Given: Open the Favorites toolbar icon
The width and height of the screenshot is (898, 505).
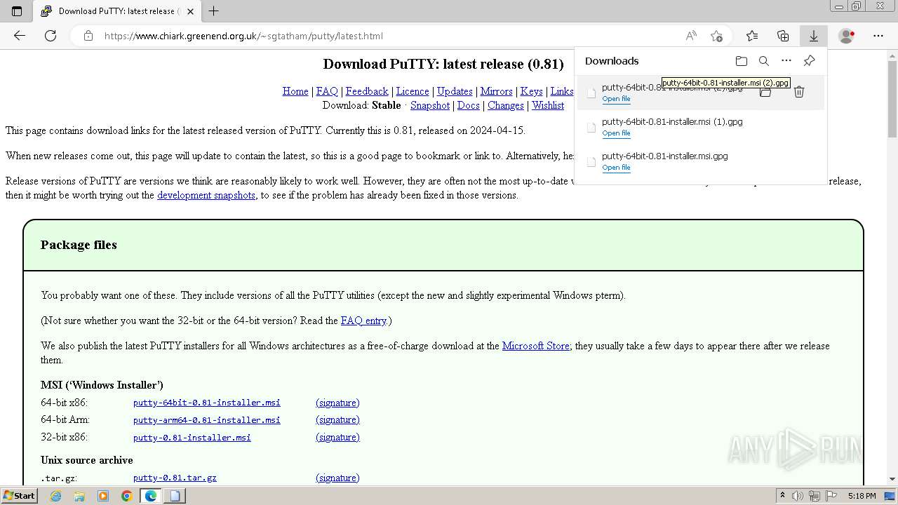Looking at the screenshot, I should (x=752, y=36).
